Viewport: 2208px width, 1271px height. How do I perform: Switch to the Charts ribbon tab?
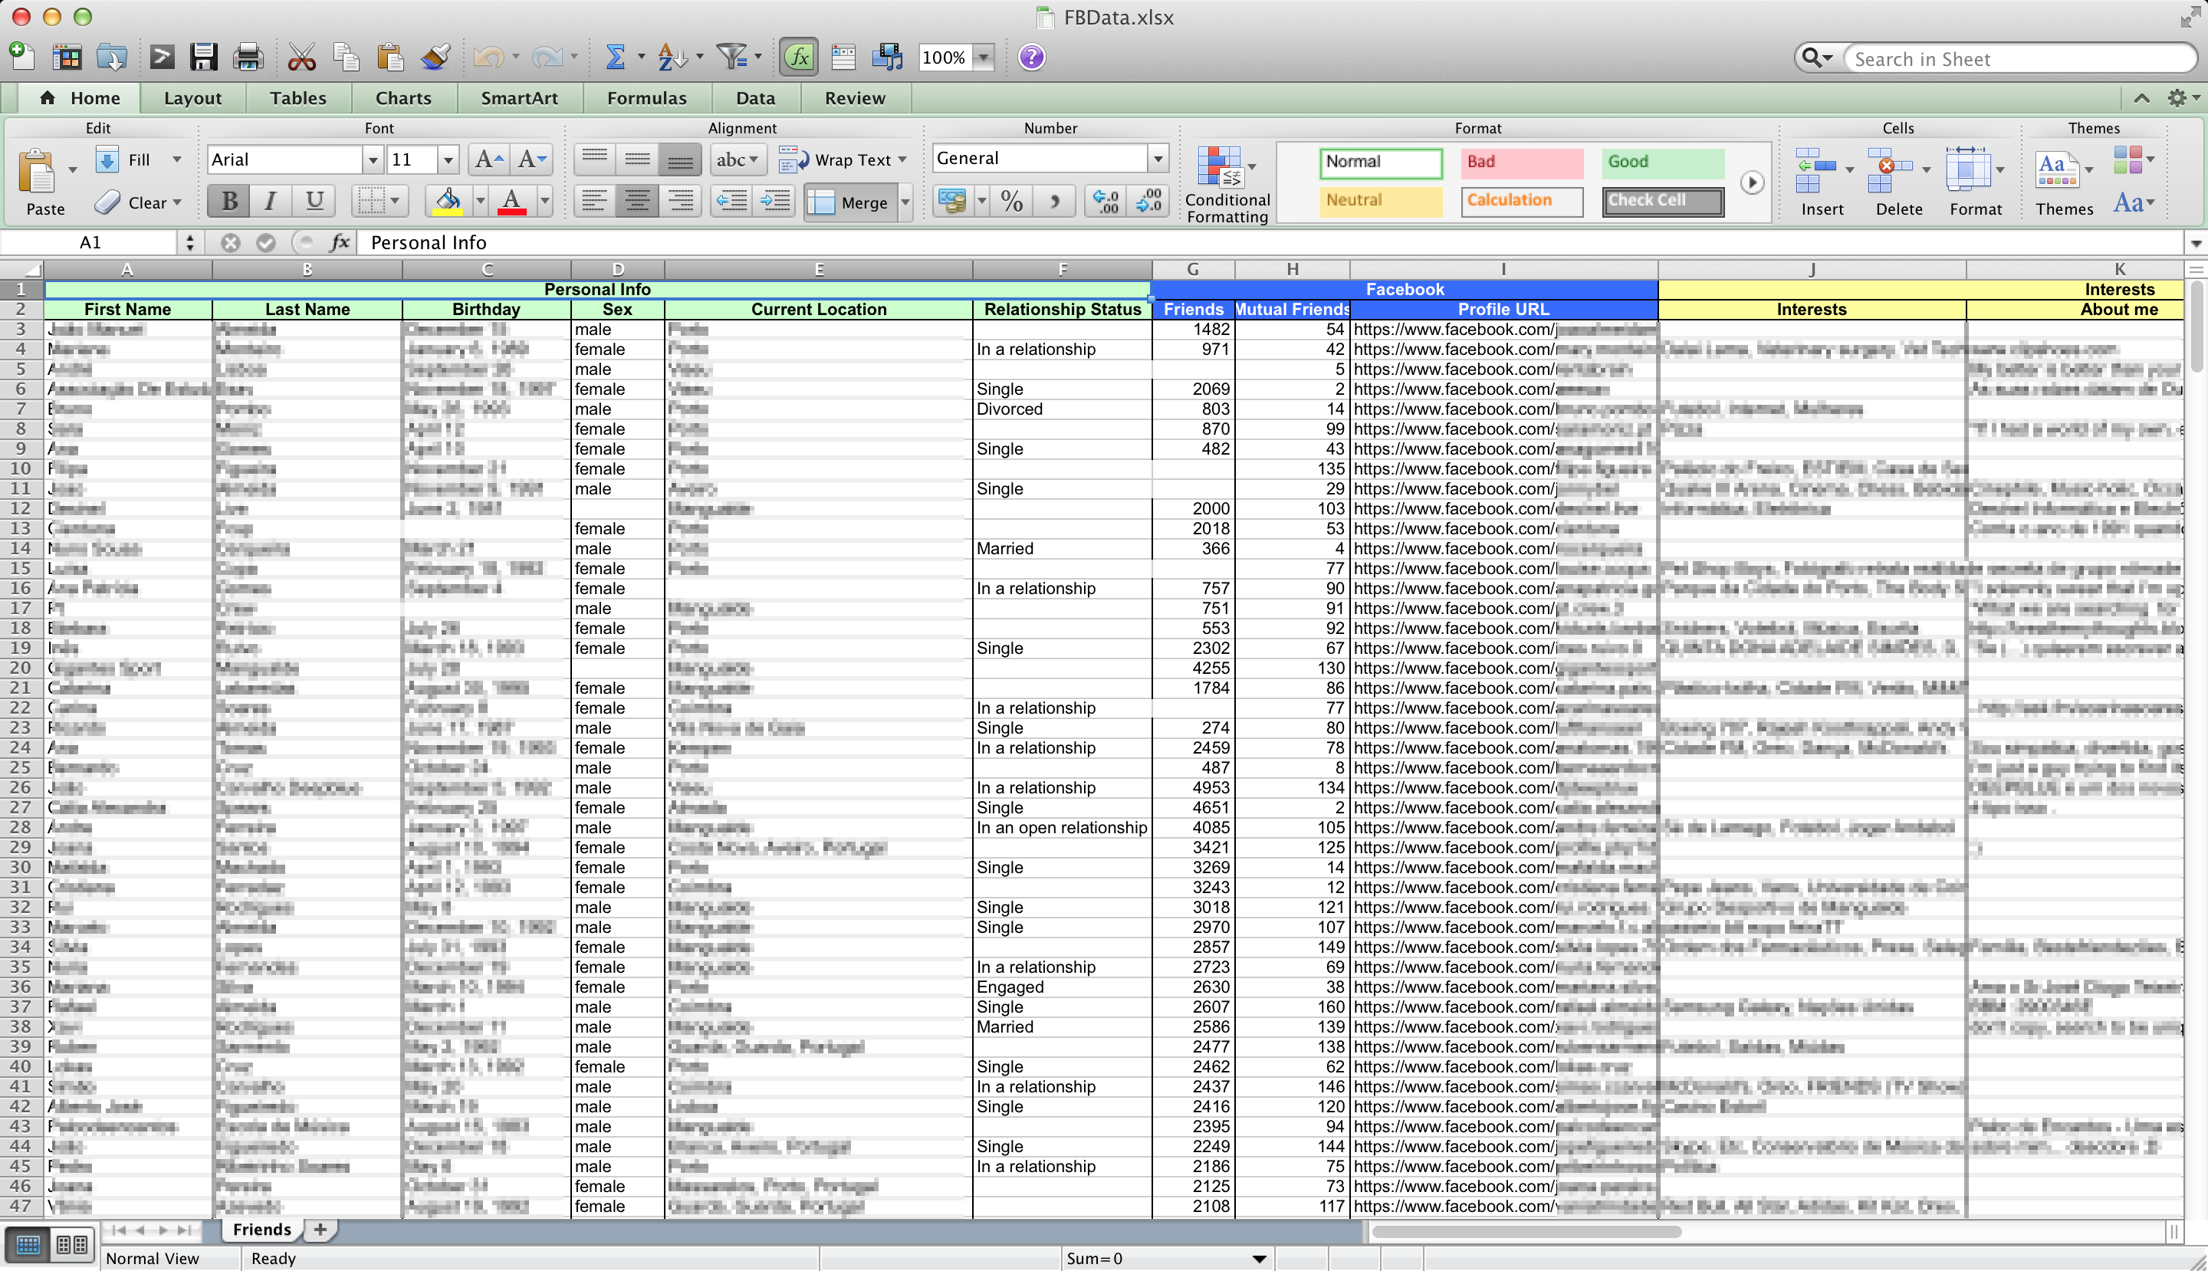click(x=403, y=98)
